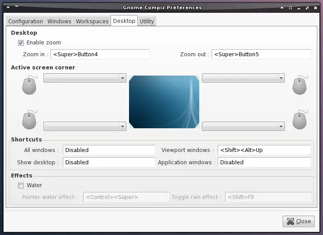Uncheck the Enable zoom checkbox
The width and height of the screenshot is (323, 235).
click(21, 43)
